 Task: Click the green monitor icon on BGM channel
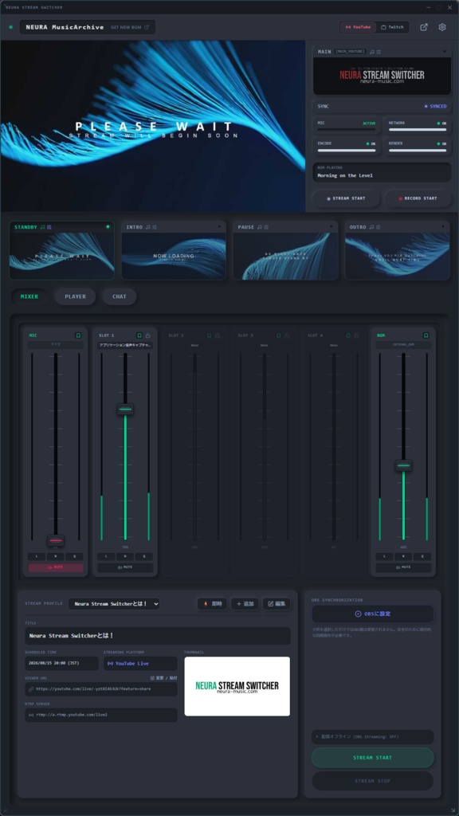point(426,335)
